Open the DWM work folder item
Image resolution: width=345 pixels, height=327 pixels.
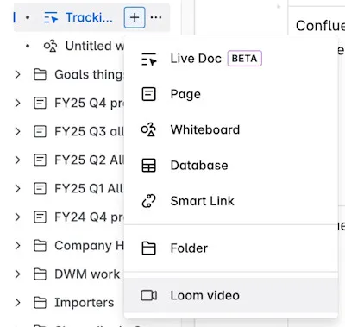87,274
